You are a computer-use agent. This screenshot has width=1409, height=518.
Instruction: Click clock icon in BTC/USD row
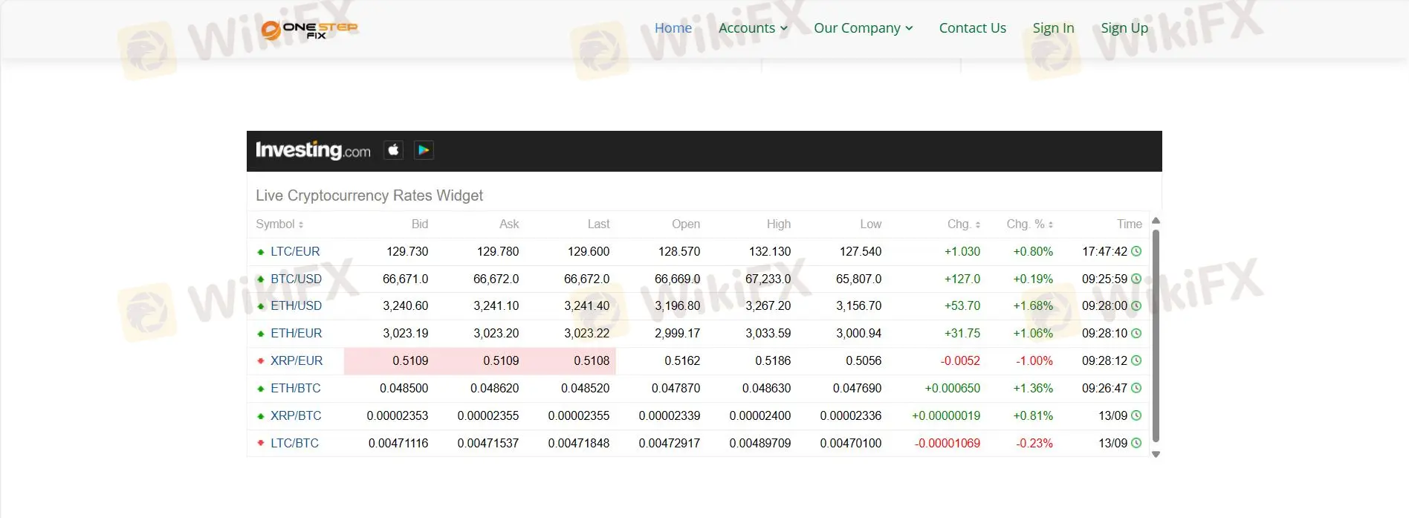tap(1136, 279)
